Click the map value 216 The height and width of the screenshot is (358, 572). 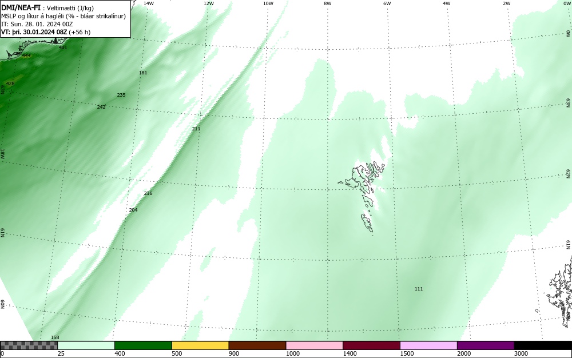click(x=148, y=193)
